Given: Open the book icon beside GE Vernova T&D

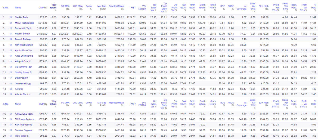Looking at the screenshot, I should pos(11,67).
